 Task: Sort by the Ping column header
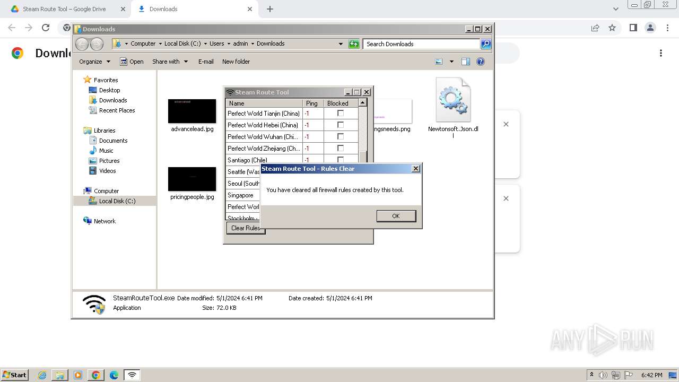(x=313, y=103)
